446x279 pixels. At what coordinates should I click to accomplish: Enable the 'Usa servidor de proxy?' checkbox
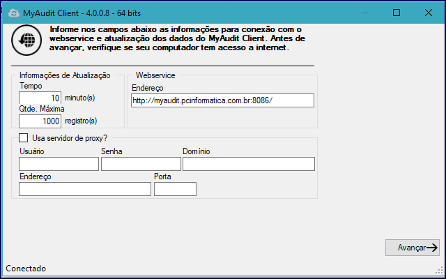coord(23,138)
